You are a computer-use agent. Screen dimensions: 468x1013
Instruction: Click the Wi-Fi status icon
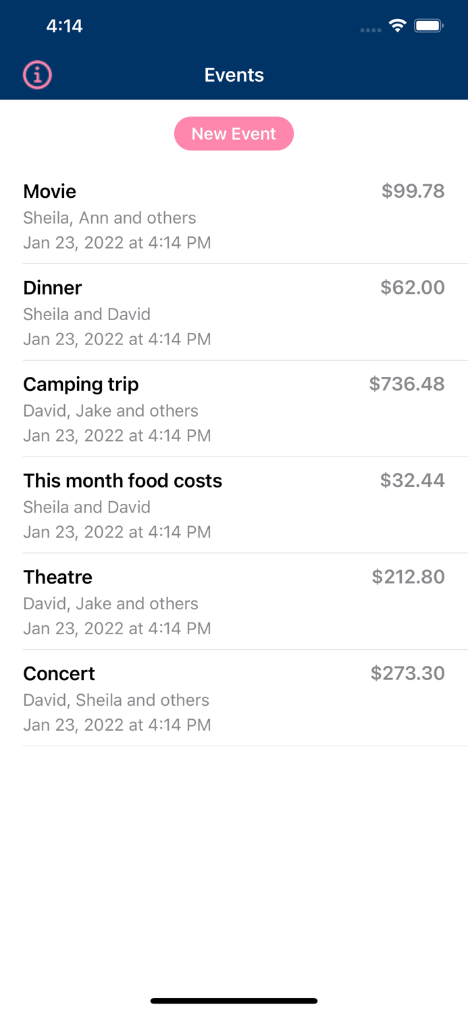point(397,25)
